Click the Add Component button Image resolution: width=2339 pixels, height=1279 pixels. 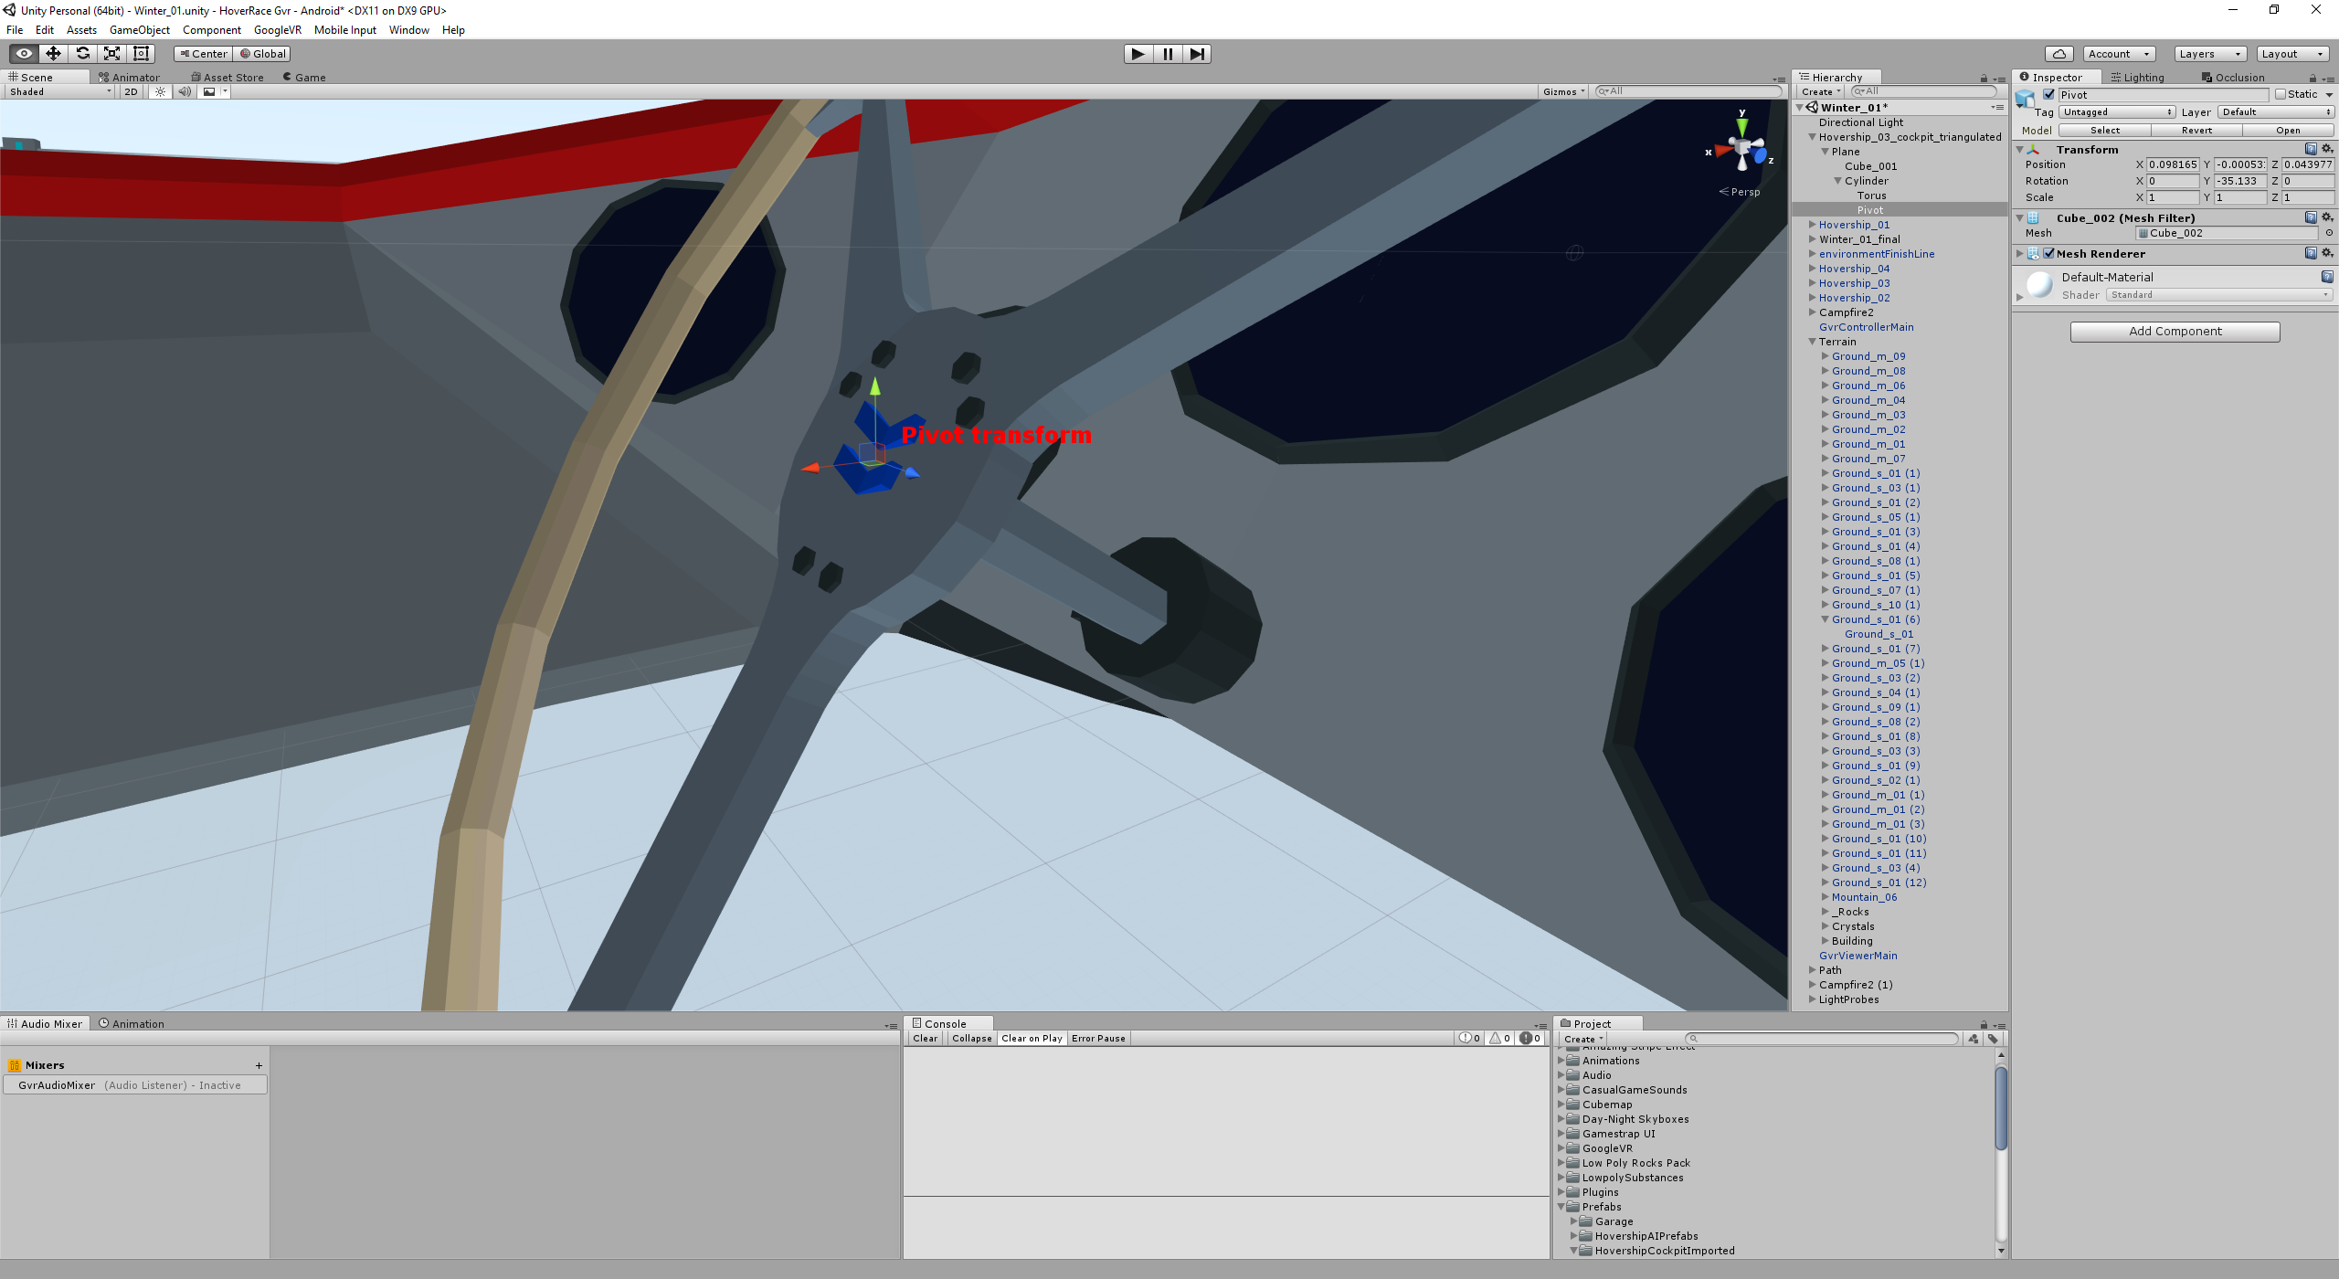(x=2175, y=332)
